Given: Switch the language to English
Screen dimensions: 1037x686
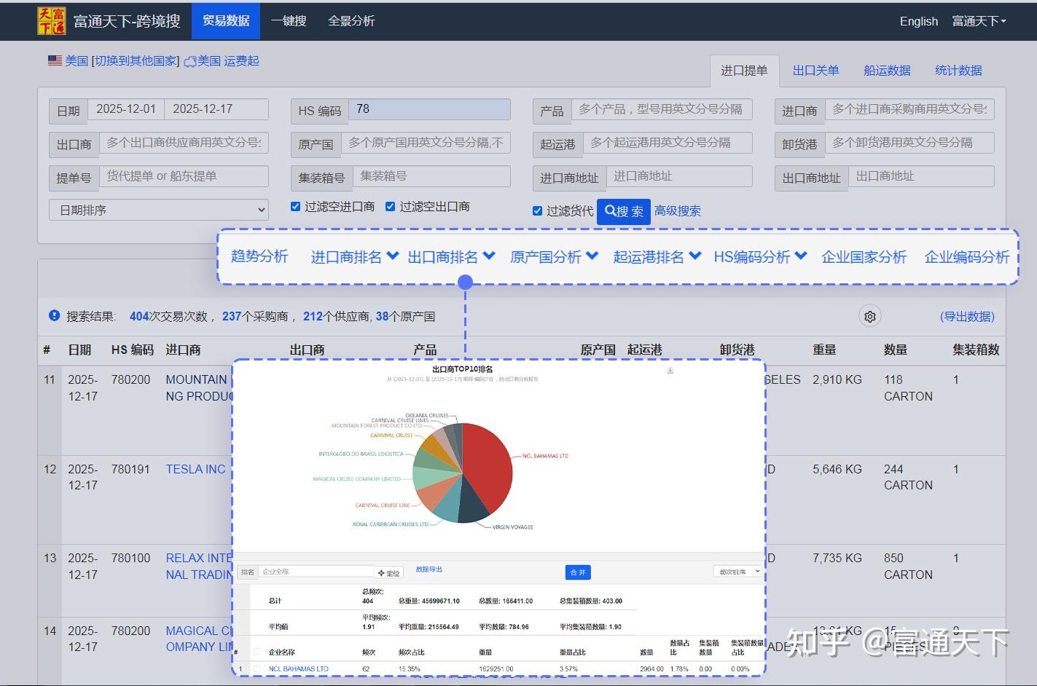Looking at the screenshot, I should (x=919, y=21).
